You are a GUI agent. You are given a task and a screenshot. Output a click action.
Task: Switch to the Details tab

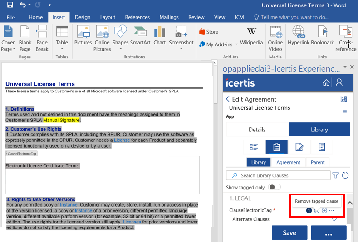pos(257,130)
